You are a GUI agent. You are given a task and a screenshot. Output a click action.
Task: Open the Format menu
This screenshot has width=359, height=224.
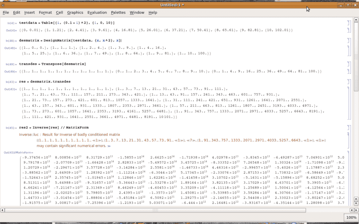tap(45, 13)
